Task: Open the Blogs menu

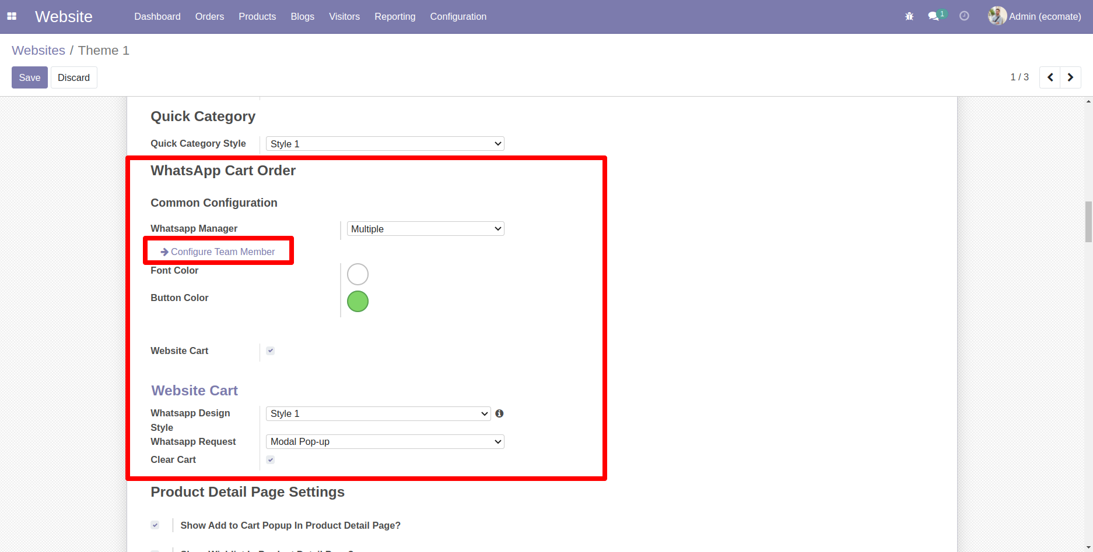Action: (x=303, y=16)
